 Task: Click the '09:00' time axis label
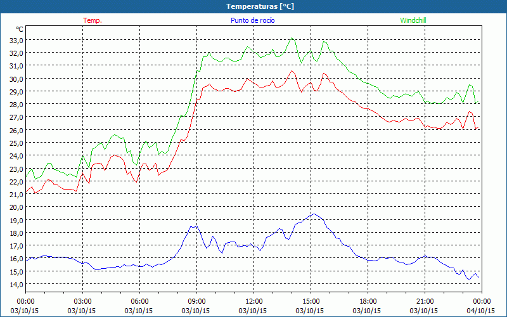point(196,302)
